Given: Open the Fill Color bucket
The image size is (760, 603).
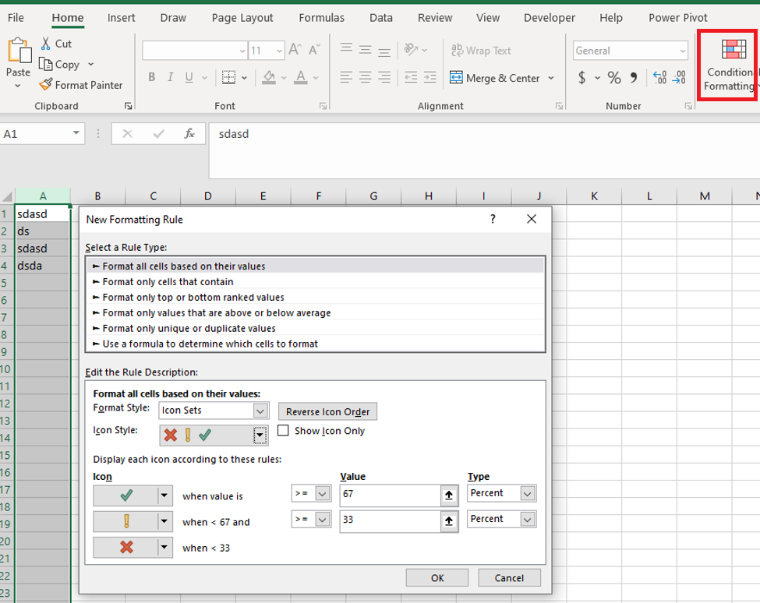Looking at the screenshot, I should (269, 77).
